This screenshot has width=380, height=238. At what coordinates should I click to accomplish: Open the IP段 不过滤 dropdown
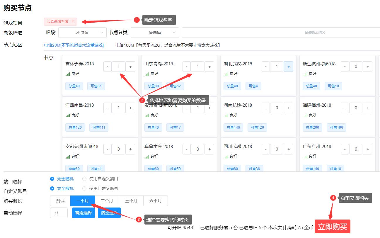pyautogui.click(x=82, y=33)
